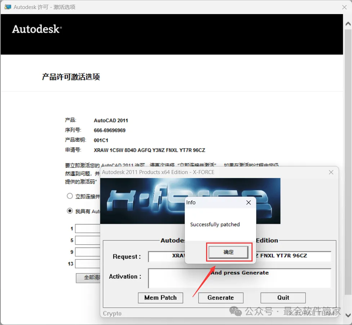Click the request code starting XRAW 1C5W
Image resolution: width=352 pixels, height=325 pixels.
click(x=150, y=150)
